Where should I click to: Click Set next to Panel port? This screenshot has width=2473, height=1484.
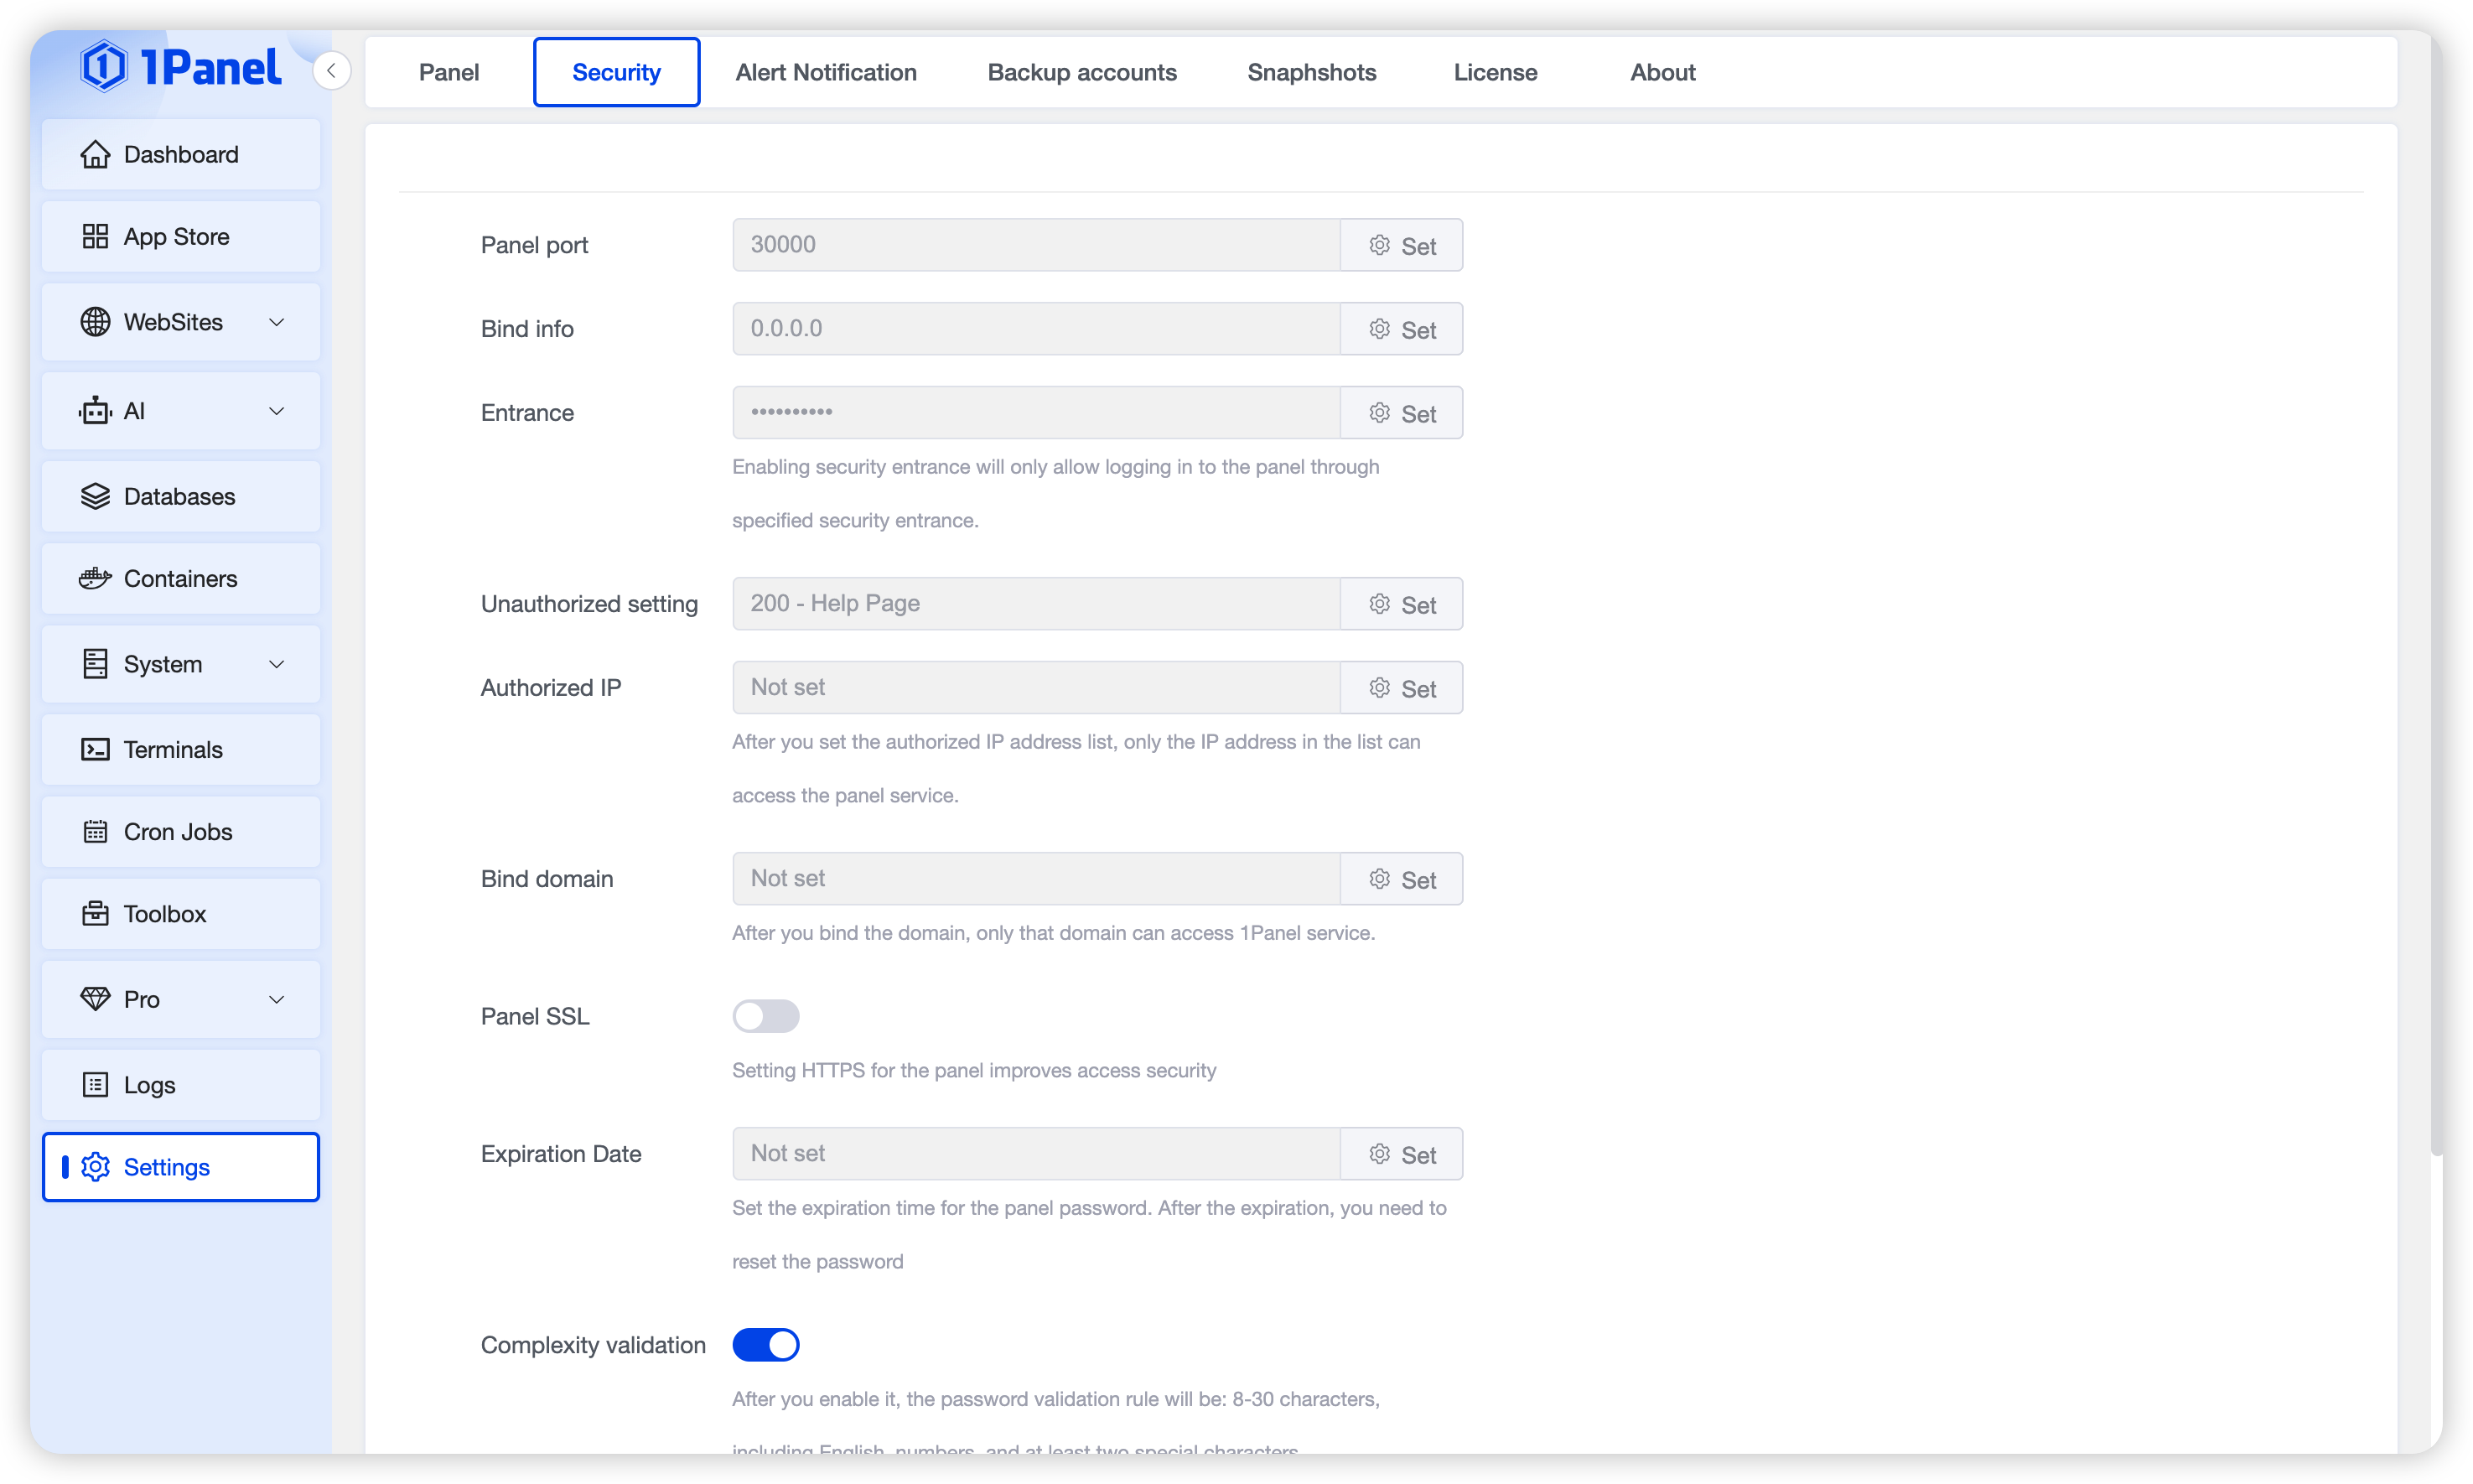point(1402,245)
